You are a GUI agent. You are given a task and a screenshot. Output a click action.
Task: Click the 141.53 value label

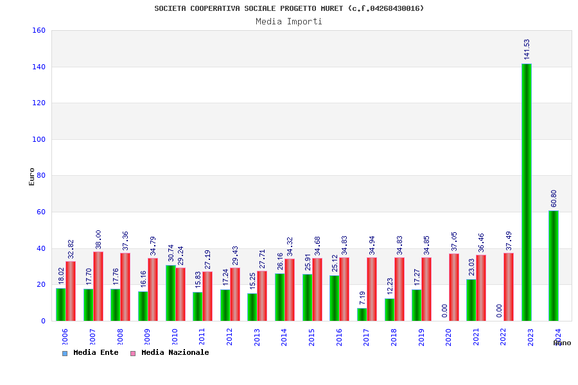tap(527, 49)
